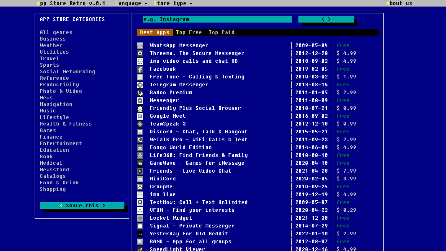Select the Entertainment category
This screenshot has height=251, width=446.
coord(61,143)
